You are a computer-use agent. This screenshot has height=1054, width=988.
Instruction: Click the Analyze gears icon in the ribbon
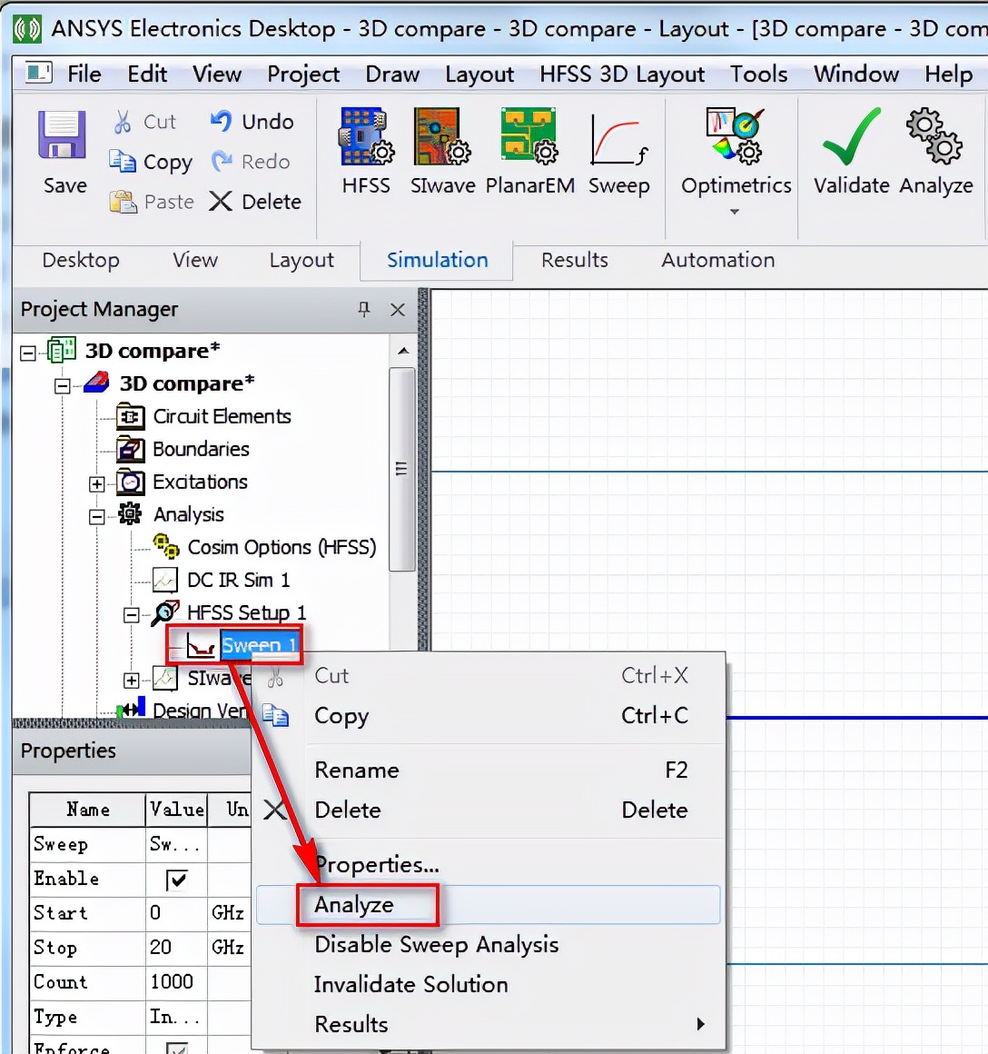934,136
